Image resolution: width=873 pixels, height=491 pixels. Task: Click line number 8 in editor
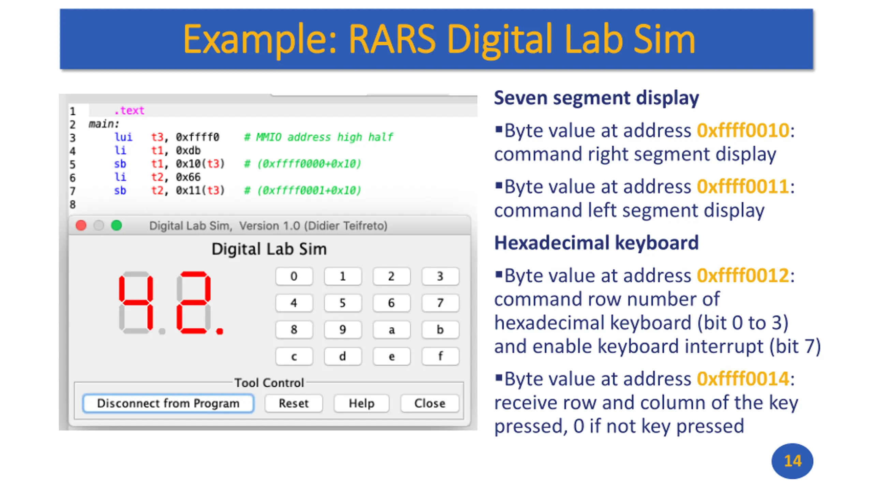(73, 204)
